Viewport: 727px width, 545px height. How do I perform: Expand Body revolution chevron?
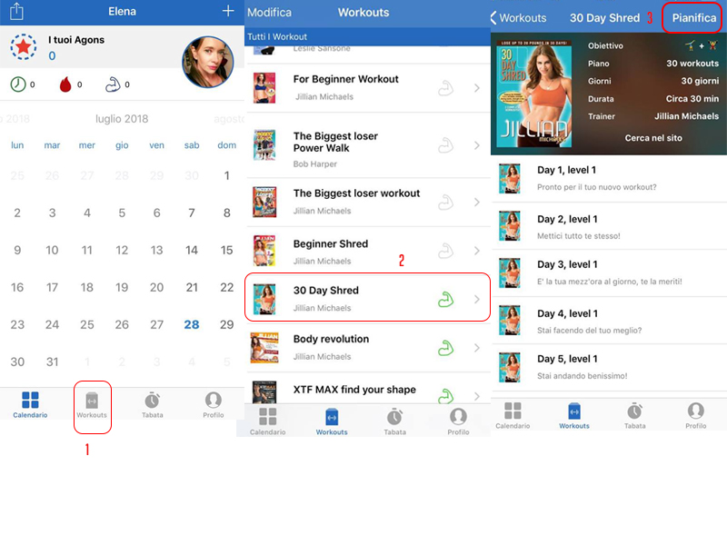click(x=476, y=348)
